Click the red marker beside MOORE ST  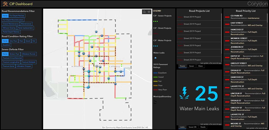coord(227,125)
